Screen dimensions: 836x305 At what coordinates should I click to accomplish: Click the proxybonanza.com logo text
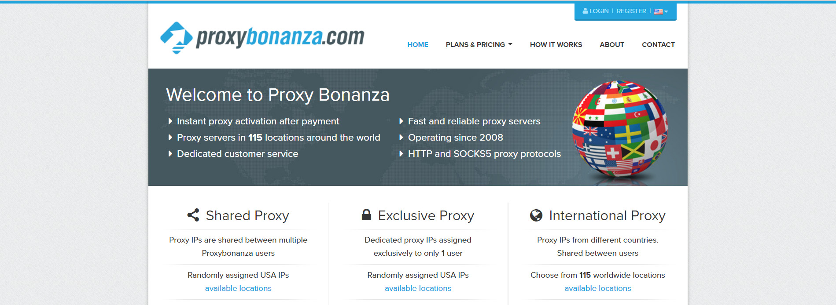[x=280, y=37]
